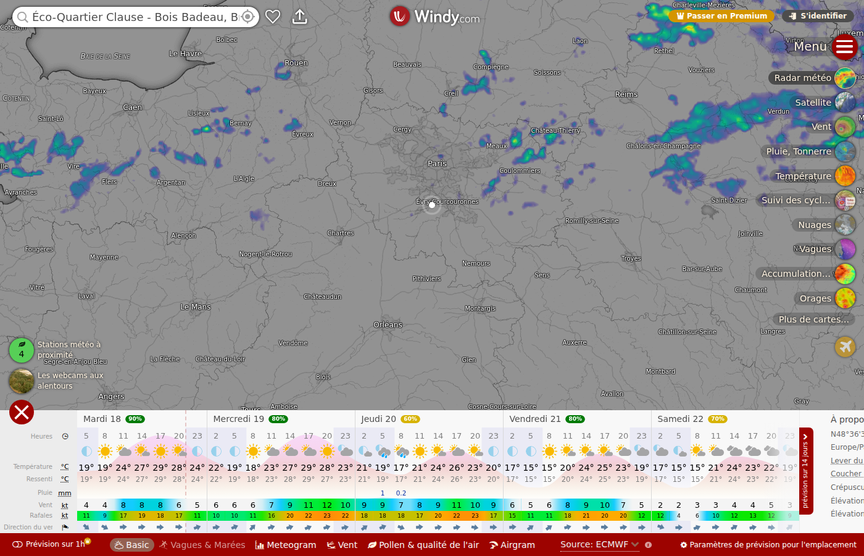Expand the 14-day forecast red tab

[806, 471]
